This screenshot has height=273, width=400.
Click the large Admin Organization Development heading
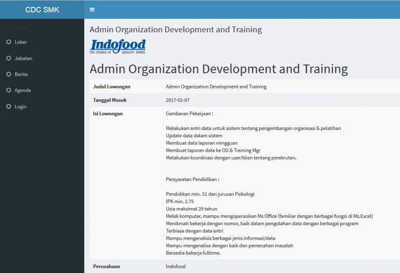click(219, 69)
